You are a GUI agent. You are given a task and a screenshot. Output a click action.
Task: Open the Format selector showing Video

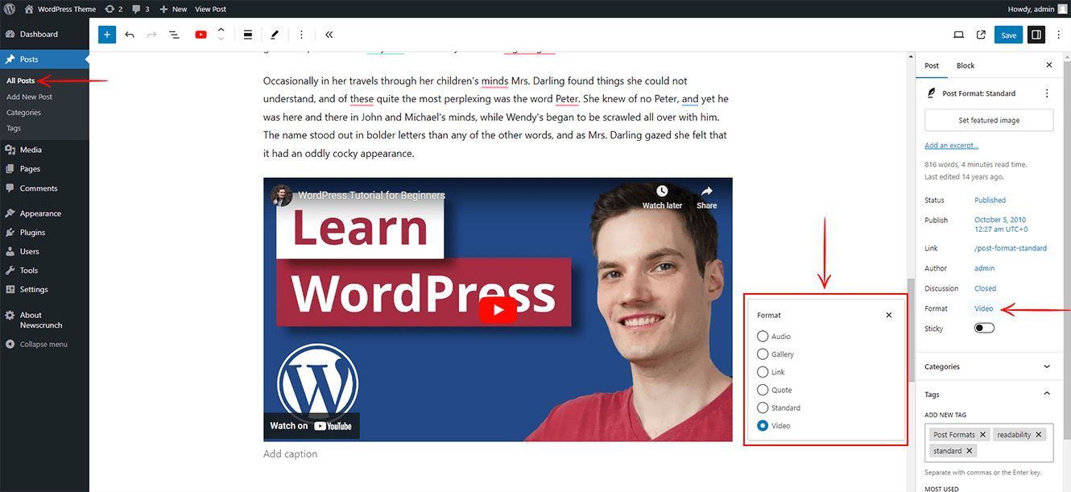pyautogui.click(x=983, y=308)
